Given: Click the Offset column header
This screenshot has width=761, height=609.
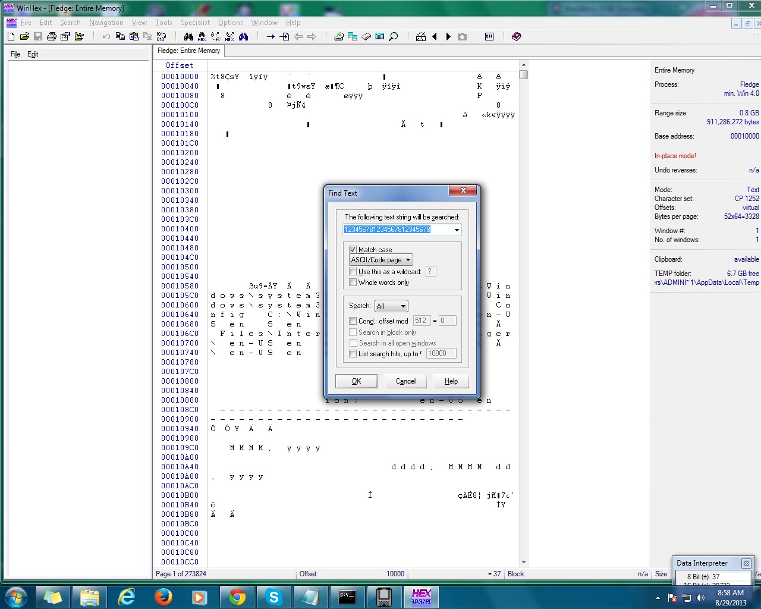Looking at the screenshot, I should [x=180, y=65].
